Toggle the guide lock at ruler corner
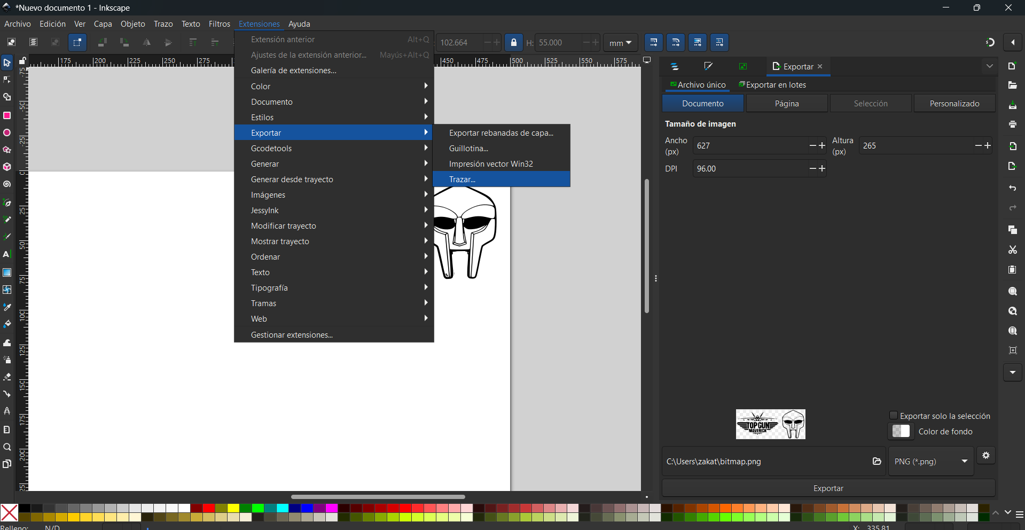The image size is (1025, 530). coord(22,61)
